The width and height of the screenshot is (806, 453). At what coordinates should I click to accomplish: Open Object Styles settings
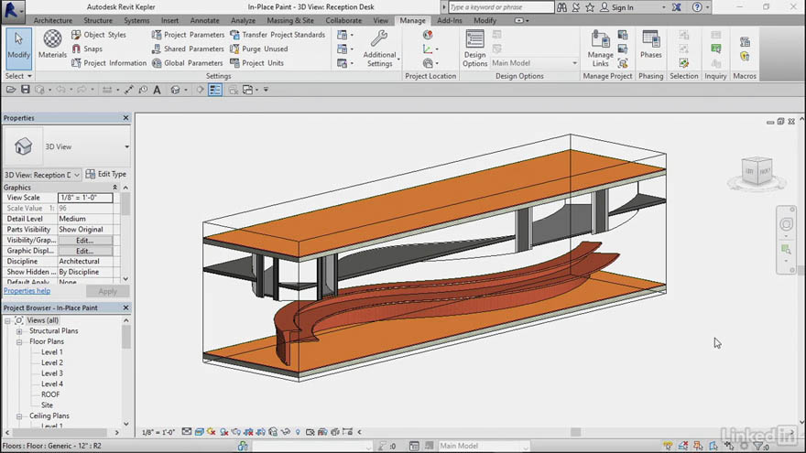tap(99, 35)
